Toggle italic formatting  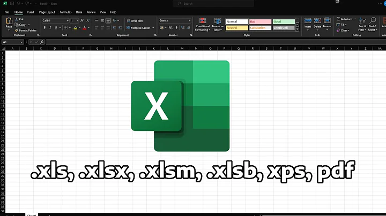coord(50,28)
